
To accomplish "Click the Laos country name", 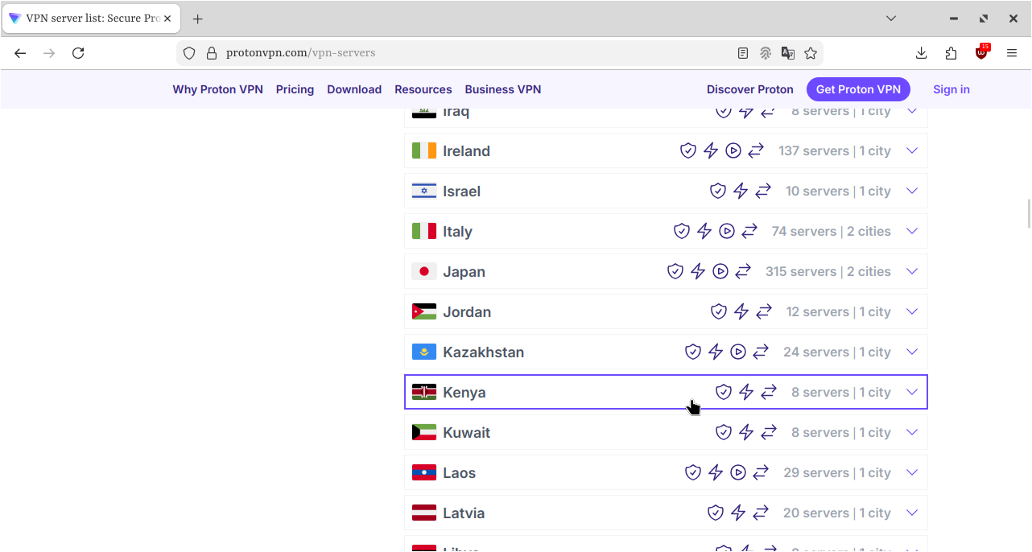I will (459, 472).
